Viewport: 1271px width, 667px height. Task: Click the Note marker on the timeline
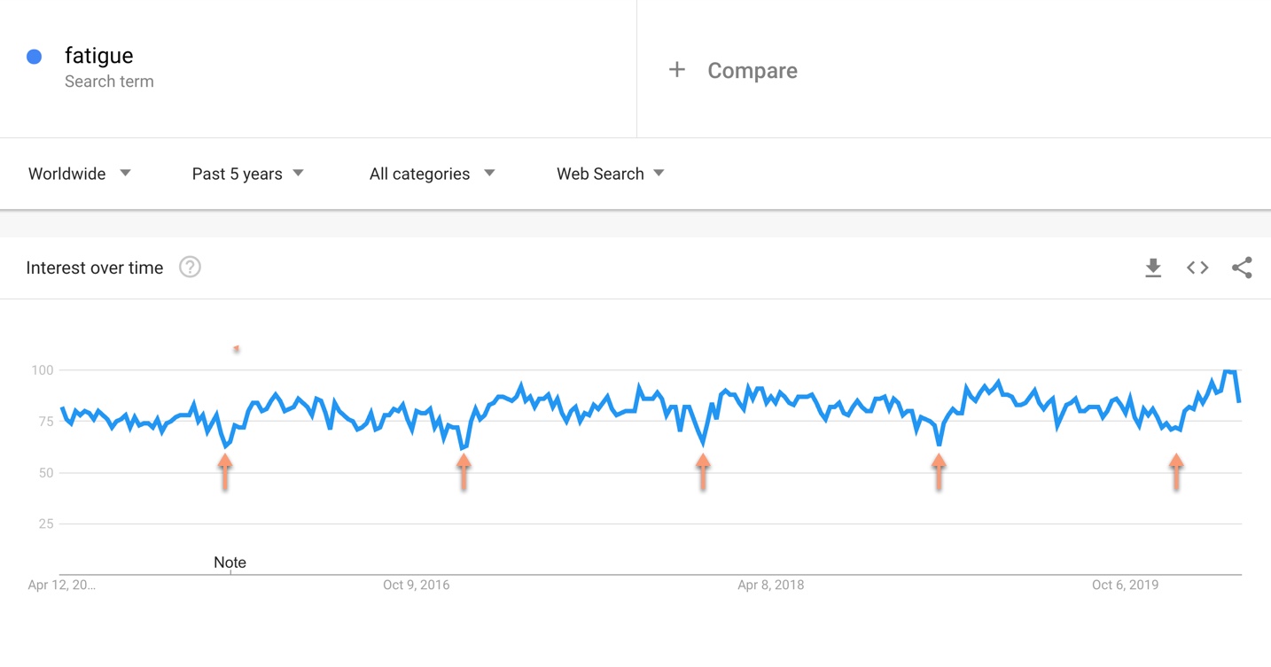click(230, 562)
